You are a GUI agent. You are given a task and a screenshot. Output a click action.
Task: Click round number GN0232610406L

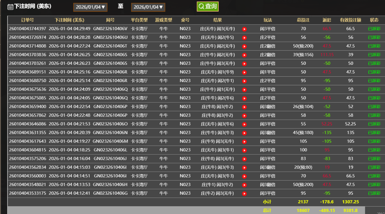point(110,150)
